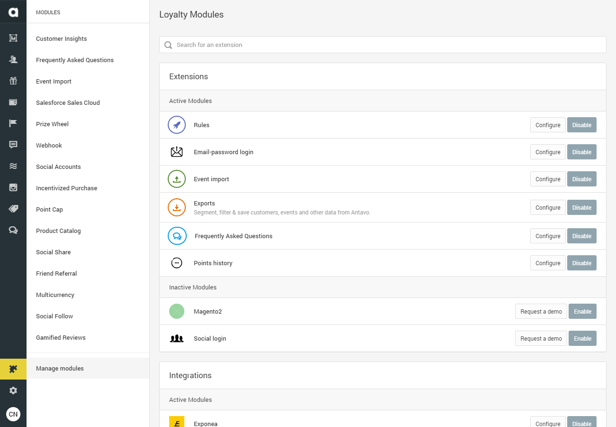
Task: Select Prize Wheel in modules menu
Action: tap(52, 124)
